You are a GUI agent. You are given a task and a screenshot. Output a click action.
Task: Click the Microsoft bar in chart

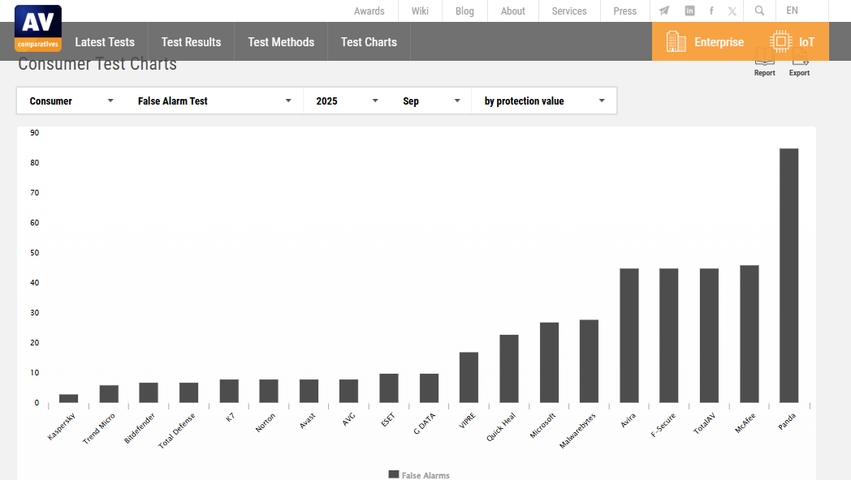[549, 362]
